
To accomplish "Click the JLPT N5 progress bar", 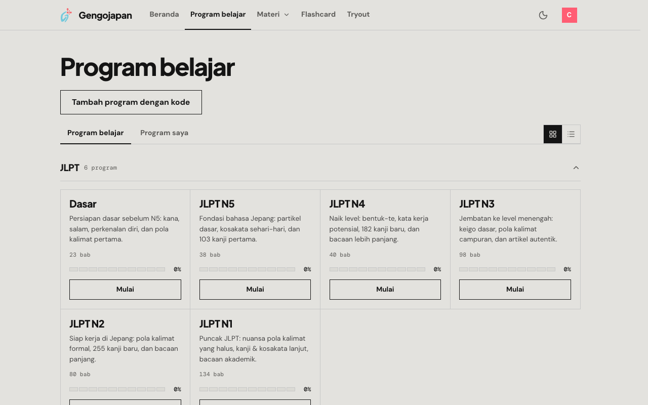I will pos(248,269).
